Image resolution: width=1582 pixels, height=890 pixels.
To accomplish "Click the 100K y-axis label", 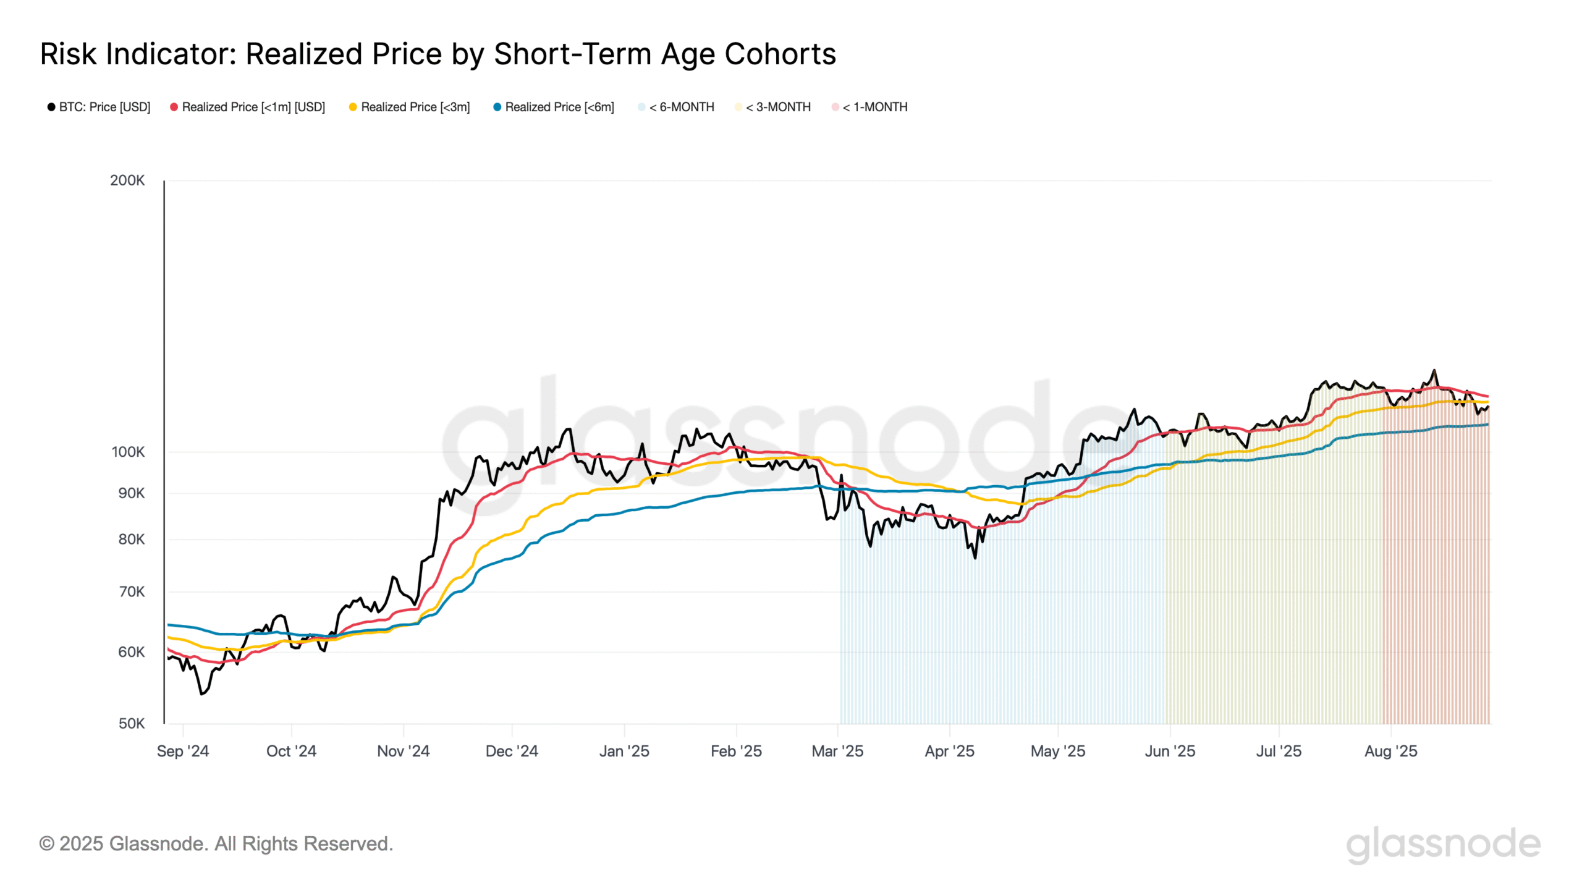I will click(128, 452).
